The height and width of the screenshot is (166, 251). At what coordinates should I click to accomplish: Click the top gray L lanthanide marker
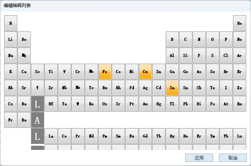click(x=37, y=104)
